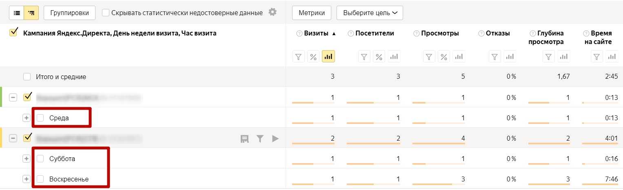This screenshot has width=623, height=190.
Task: Expand the Суббота row
Action: click(x=27, y=159)
